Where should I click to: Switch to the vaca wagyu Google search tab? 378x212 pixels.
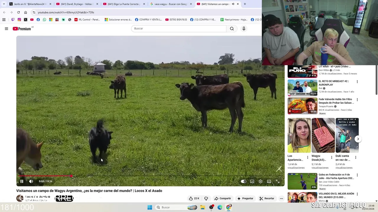171,4
